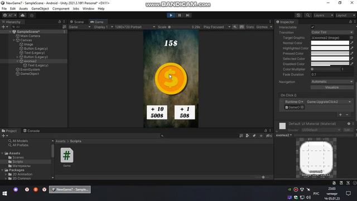The height and width of the screenshot is (201, 357).
Task: Click the Fade Duration input field
Action: [x=332, y=74]
